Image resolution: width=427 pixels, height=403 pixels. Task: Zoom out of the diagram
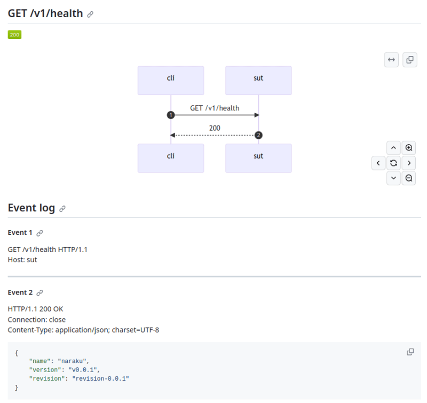point(409,178)
